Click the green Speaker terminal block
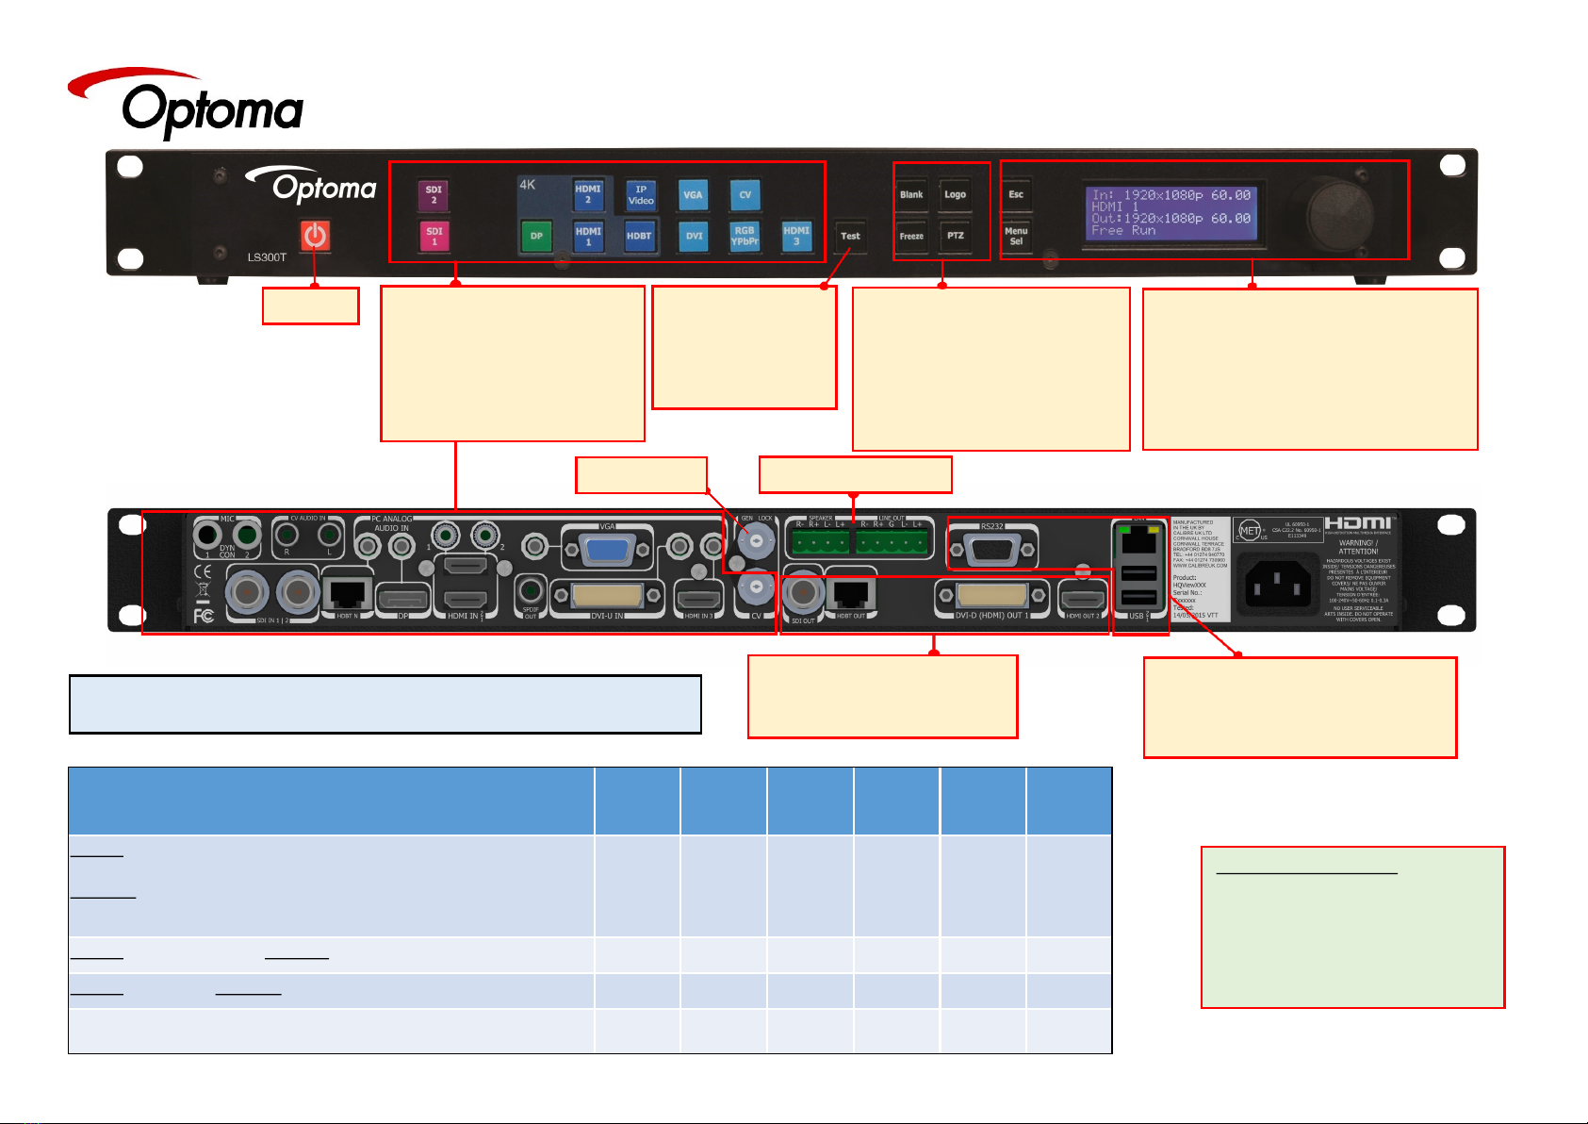The width and height of the screenshot is (1588, 1124). pyautogui.click(x=820, y=541)
